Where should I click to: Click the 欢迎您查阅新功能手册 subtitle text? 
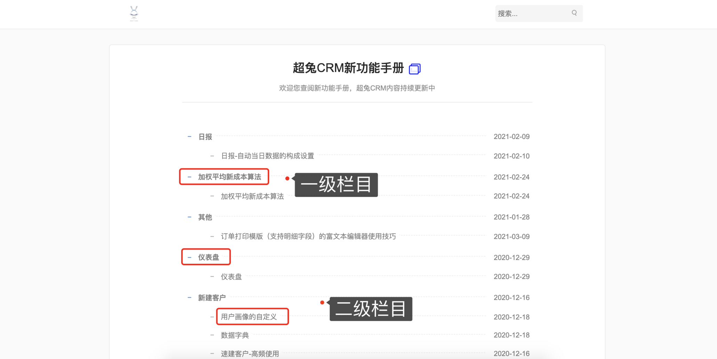[x=357, y=88]
